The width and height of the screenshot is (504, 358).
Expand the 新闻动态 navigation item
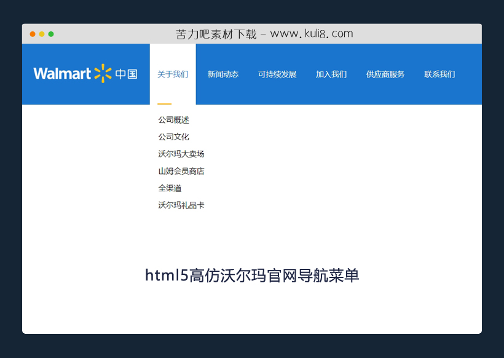pyautogui.click(x=223, y=73)
